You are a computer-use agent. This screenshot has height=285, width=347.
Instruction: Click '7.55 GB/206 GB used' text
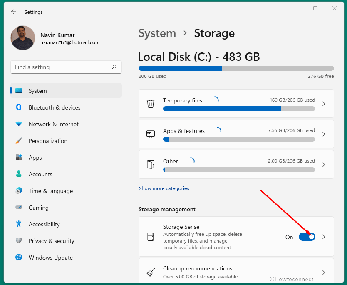[x=291, y=130]
